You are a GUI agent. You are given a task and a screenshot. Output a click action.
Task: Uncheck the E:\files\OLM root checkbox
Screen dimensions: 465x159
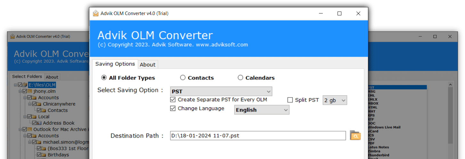tap(20, 85)
